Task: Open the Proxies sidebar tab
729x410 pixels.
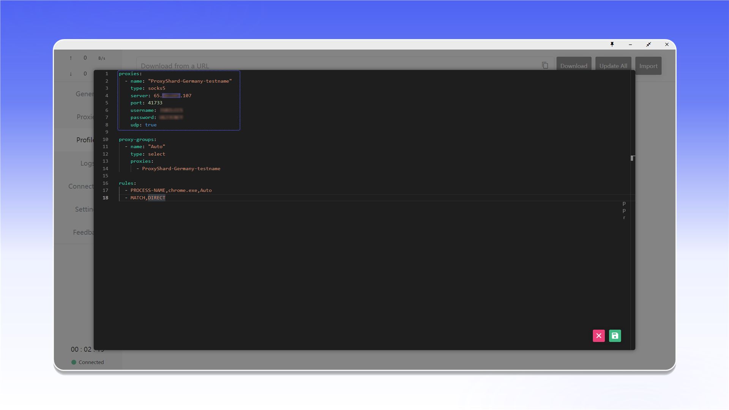Action: [85, 117]
